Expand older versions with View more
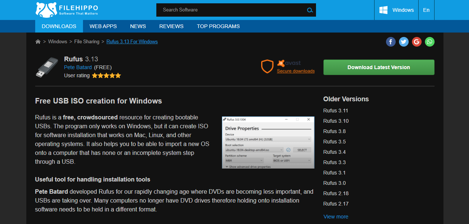This screenshot has width=469, height=224. coord(336,217)
